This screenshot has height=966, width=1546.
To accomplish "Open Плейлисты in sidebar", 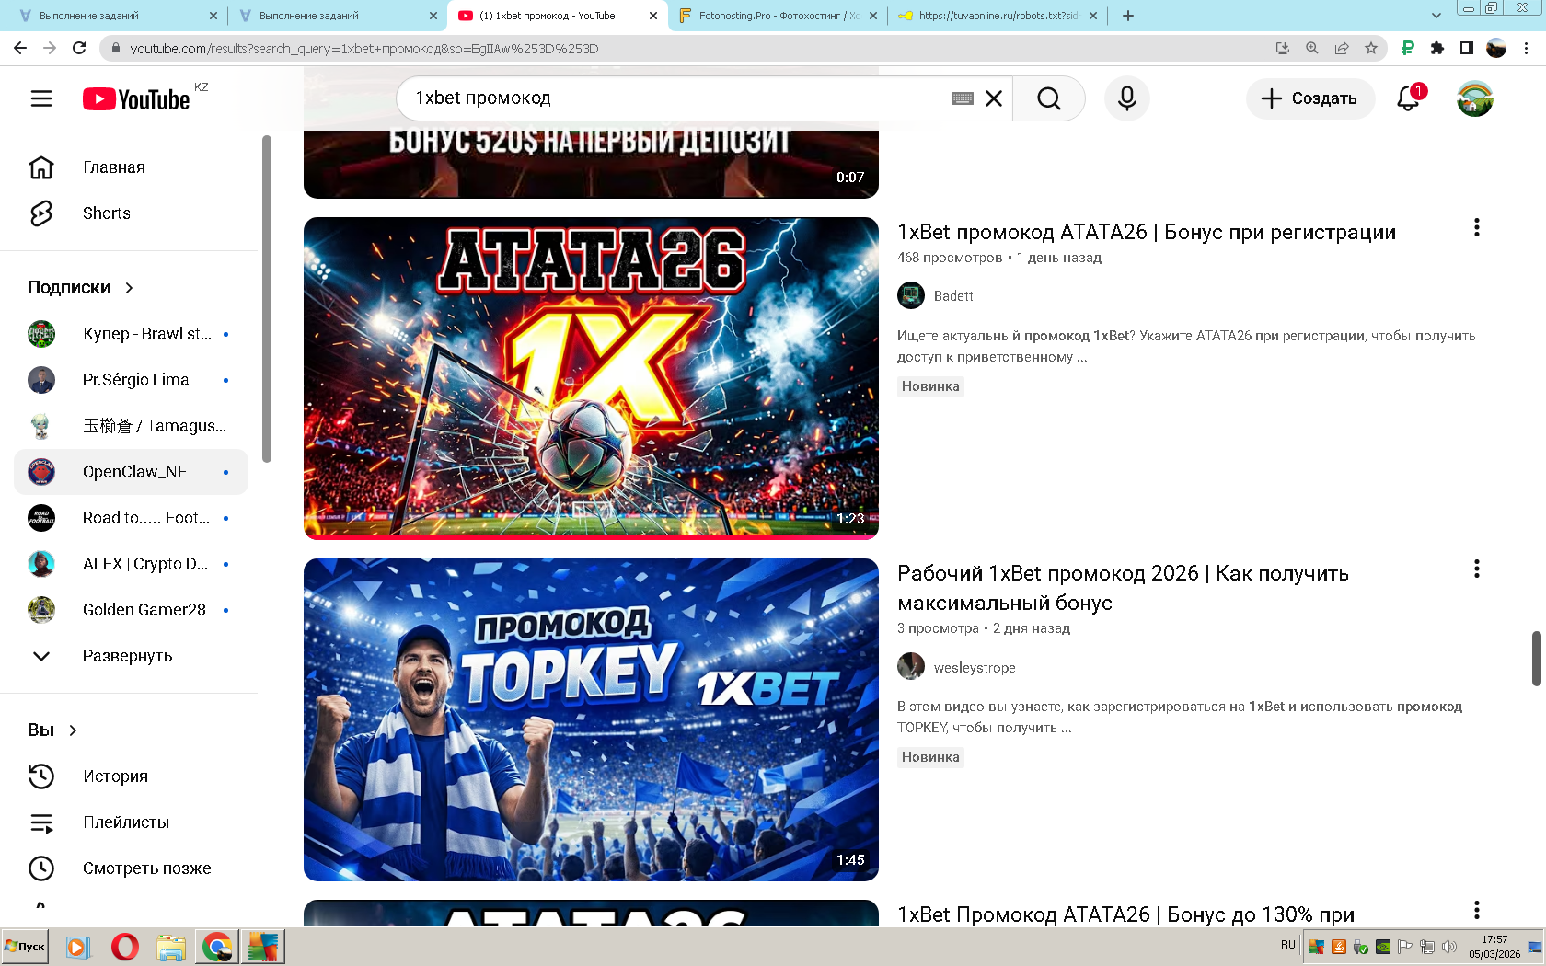I will click(x=131, y=822).
